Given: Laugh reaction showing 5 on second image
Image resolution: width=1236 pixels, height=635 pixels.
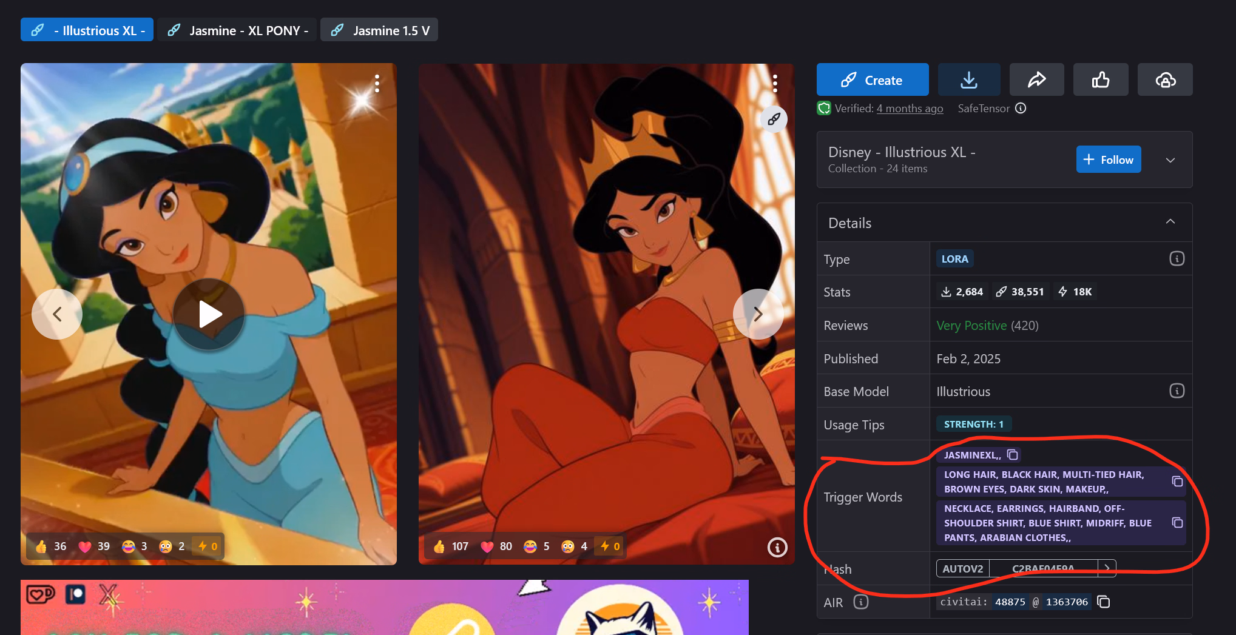Looking at the screenshot, I should click(x=537, y=546).
